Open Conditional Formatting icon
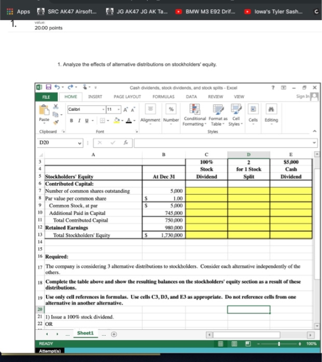Screen dimensions: 322x362 194,109
